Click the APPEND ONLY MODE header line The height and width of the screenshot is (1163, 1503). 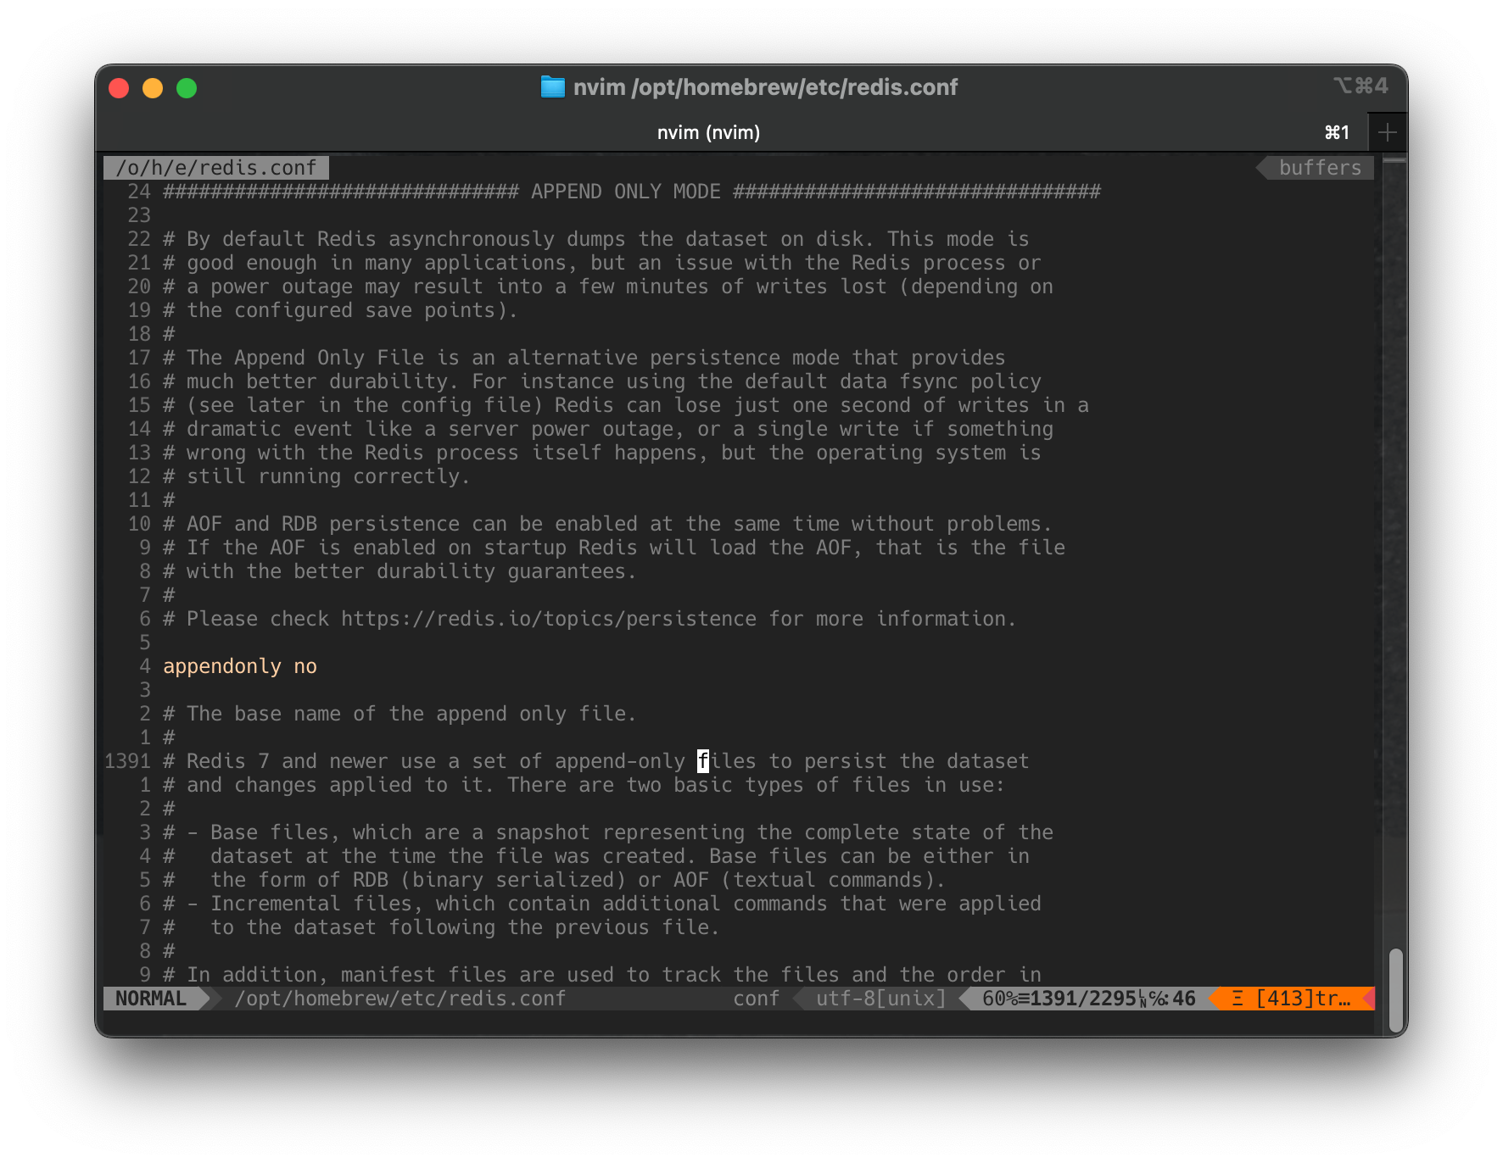click(632, 192)
